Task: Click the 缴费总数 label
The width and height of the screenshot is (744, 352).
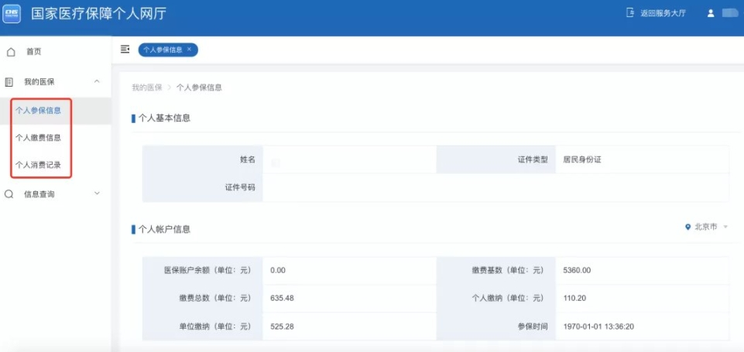Action: click(x=215, y=299)
